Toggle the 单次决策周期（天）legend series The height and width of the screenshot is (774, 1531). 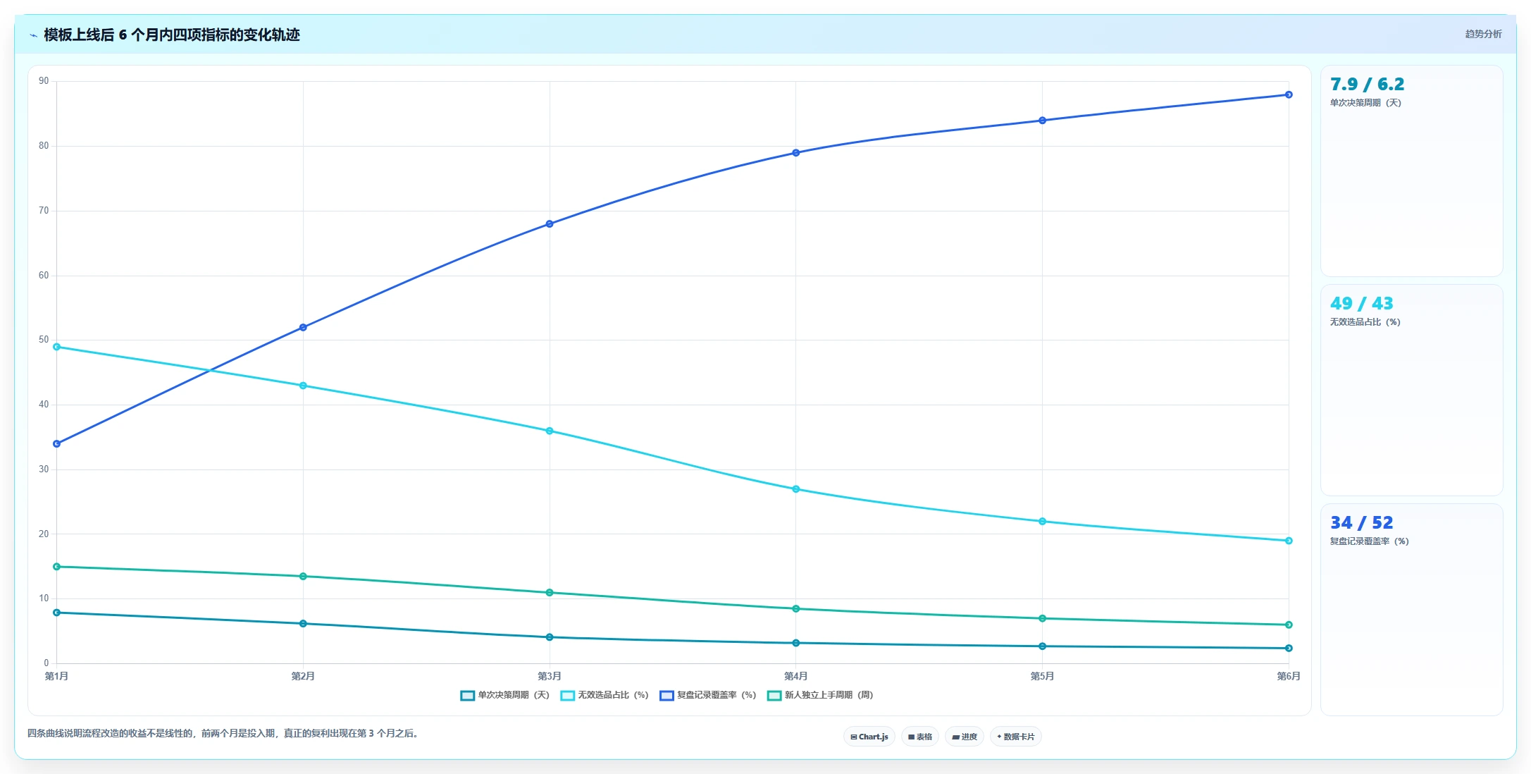(504, 695)
